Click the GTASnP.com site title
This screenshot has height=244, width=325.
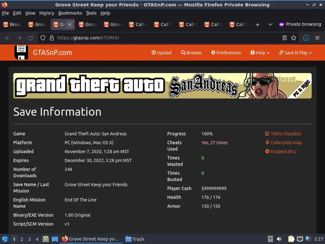point(52,52)
